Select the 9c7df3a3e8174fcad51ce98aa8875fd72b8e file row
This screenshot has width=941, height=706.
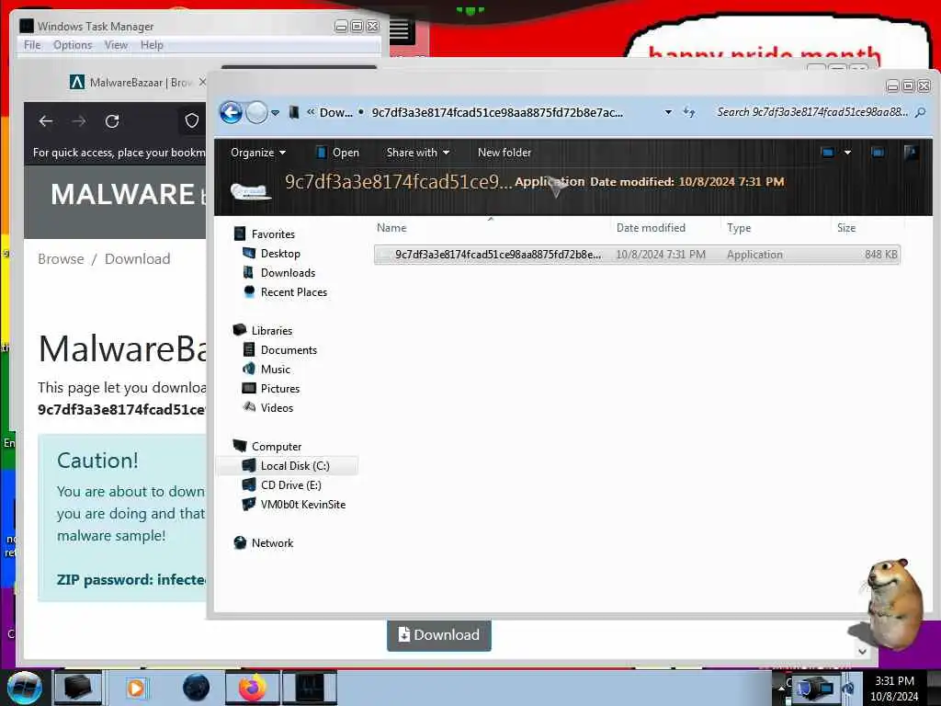[x=637, y=255]
